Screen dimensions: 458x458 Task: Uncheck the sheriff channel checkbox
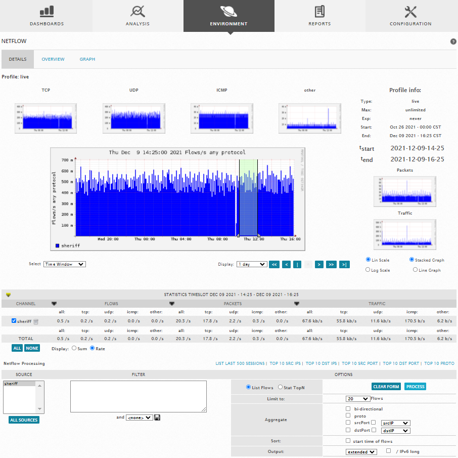click(x=14, y=320)
